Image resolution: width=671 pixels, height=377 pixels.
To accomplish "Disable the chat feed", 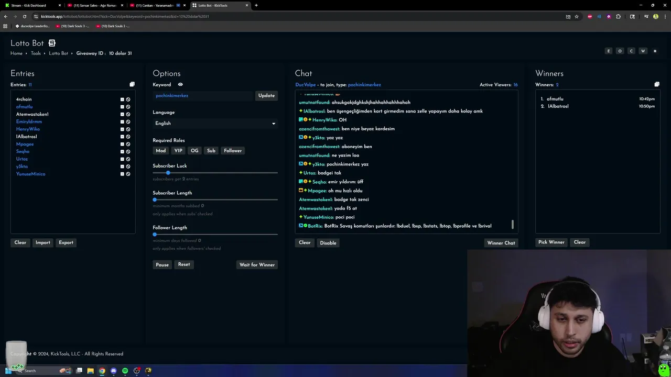I will pyautogui.click(x=328, y=243).
